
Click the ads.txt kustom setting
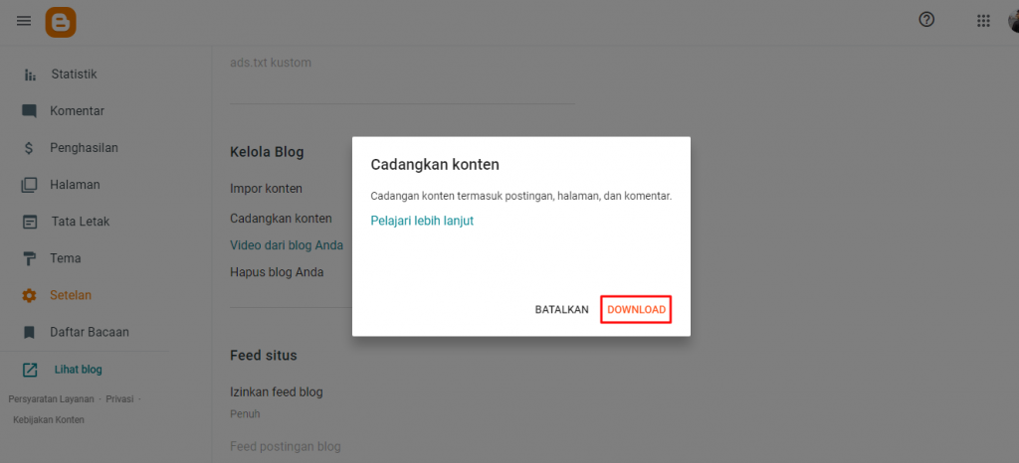click(271, 63)
